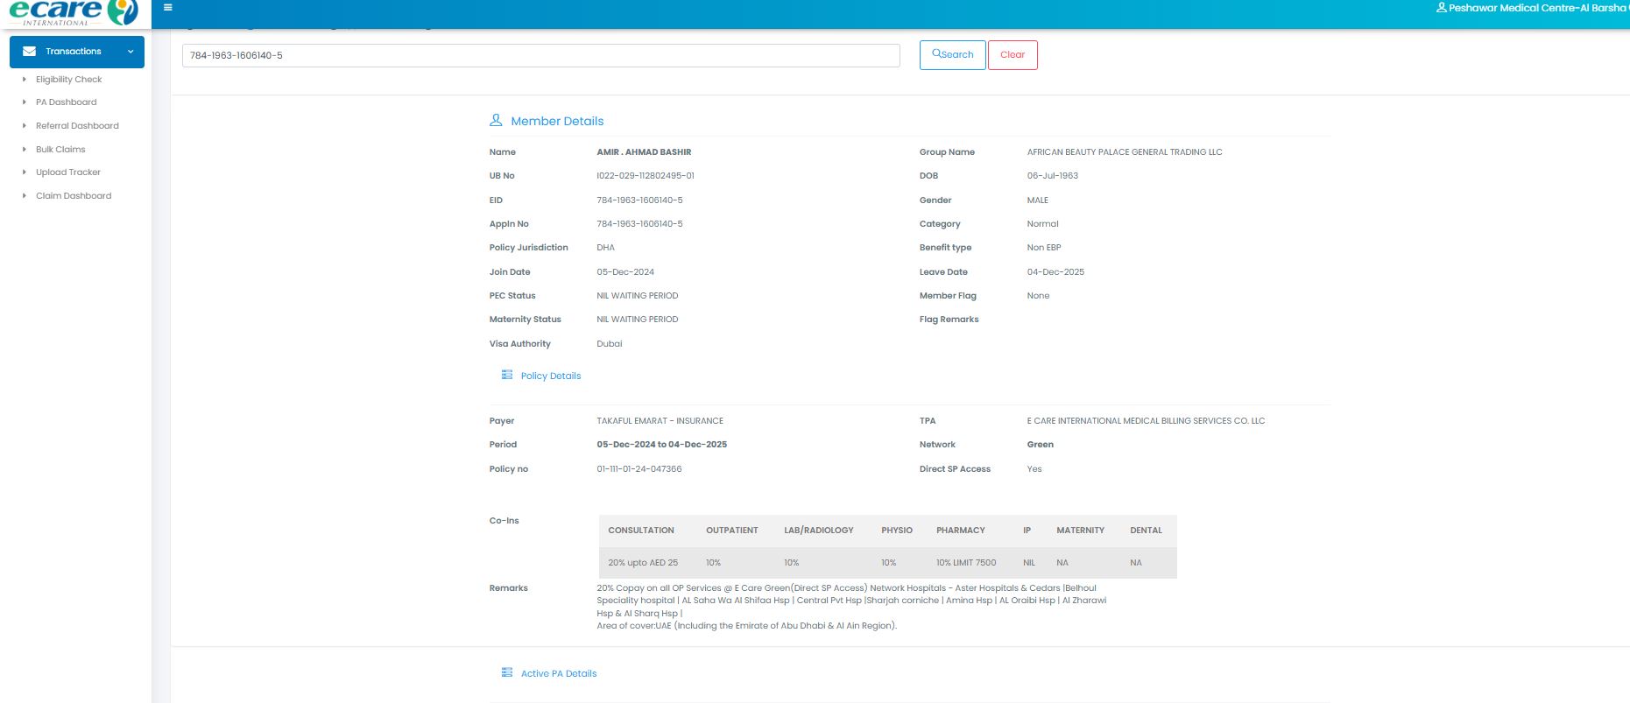This screenshot has width=1630, height=703.
Task: Click the Member Details heading text
Action: click(x=557, y=121)
